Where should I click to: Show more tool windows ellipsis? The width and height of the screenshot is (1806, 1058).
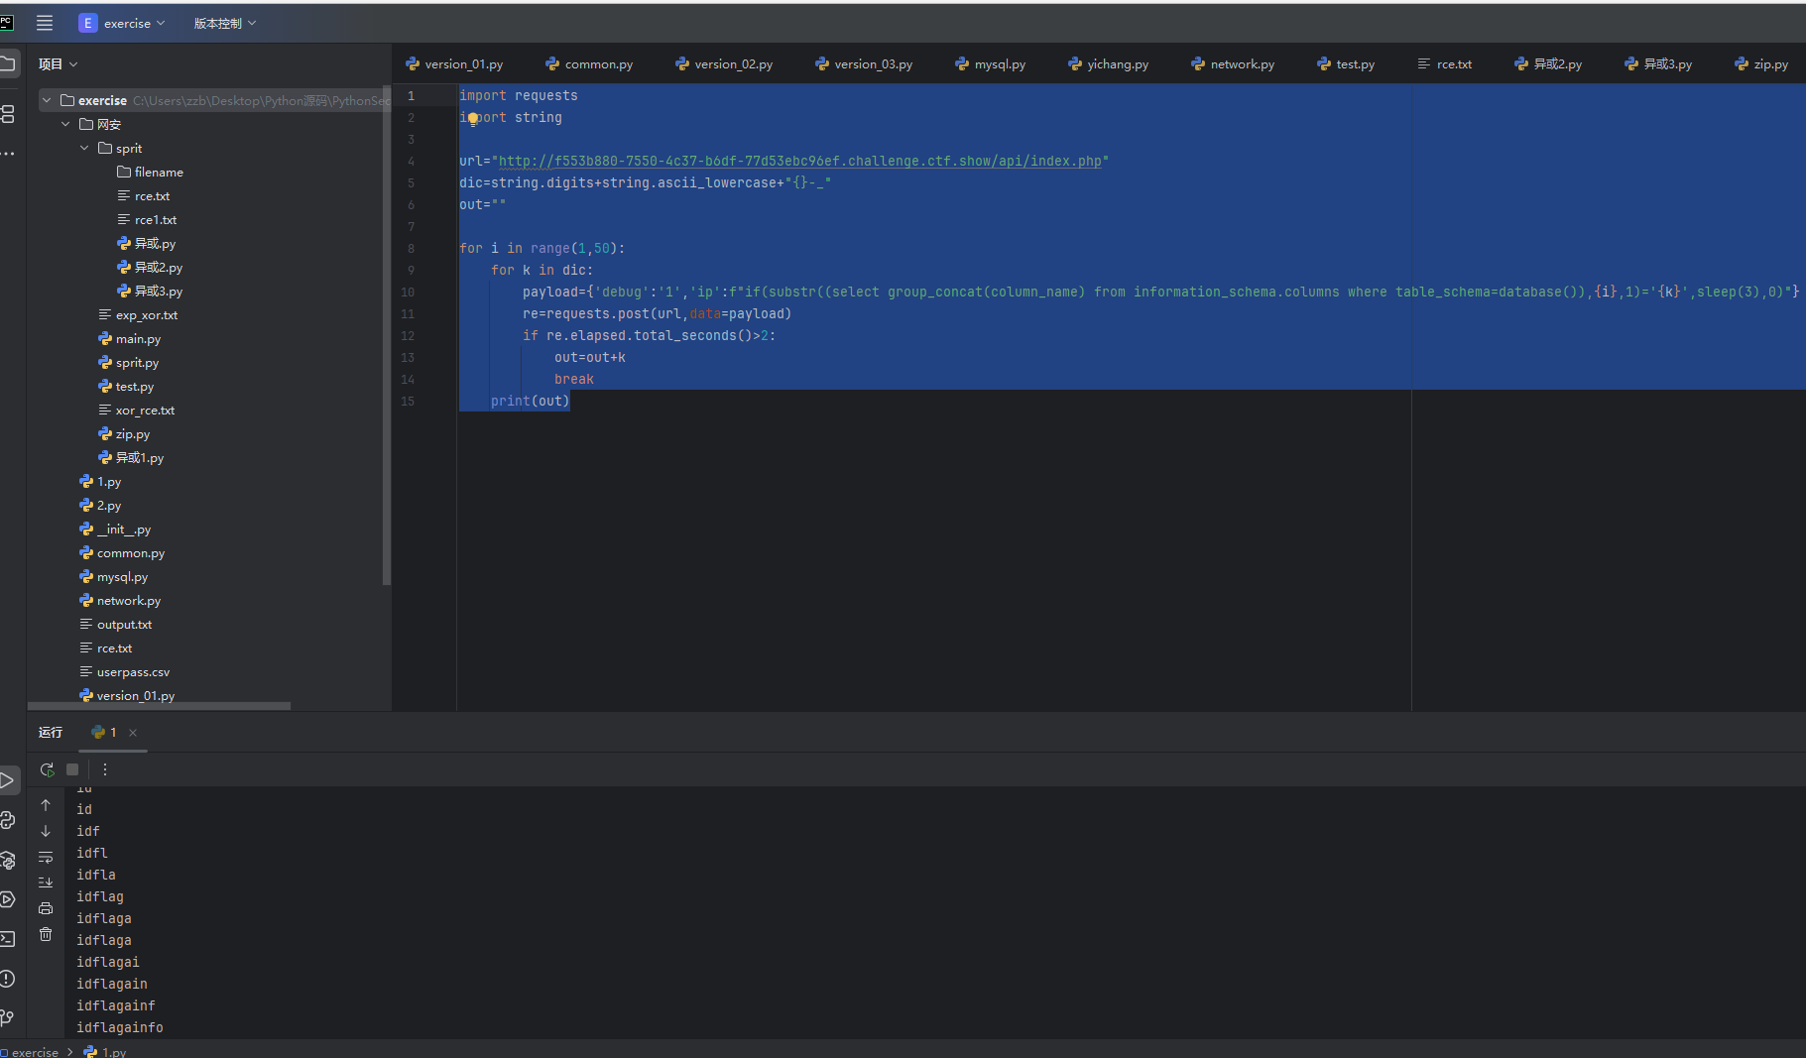click(8, 154)
